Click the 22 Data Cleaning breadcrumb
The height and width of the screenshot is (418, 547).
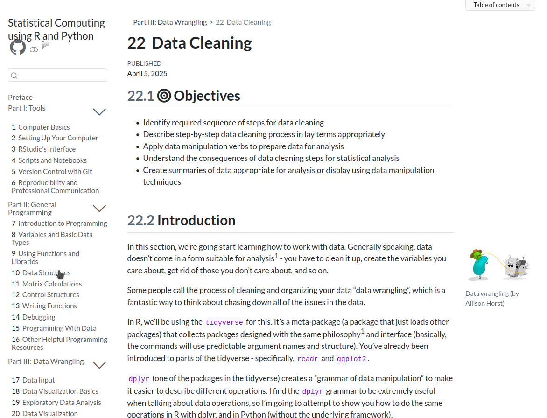coord(243,22)
